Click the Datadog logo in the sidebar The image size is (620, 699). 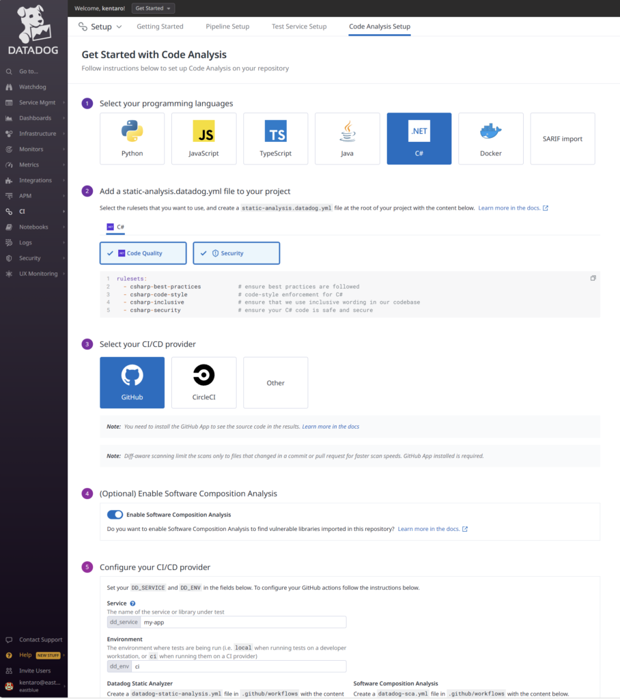[33, 29]
